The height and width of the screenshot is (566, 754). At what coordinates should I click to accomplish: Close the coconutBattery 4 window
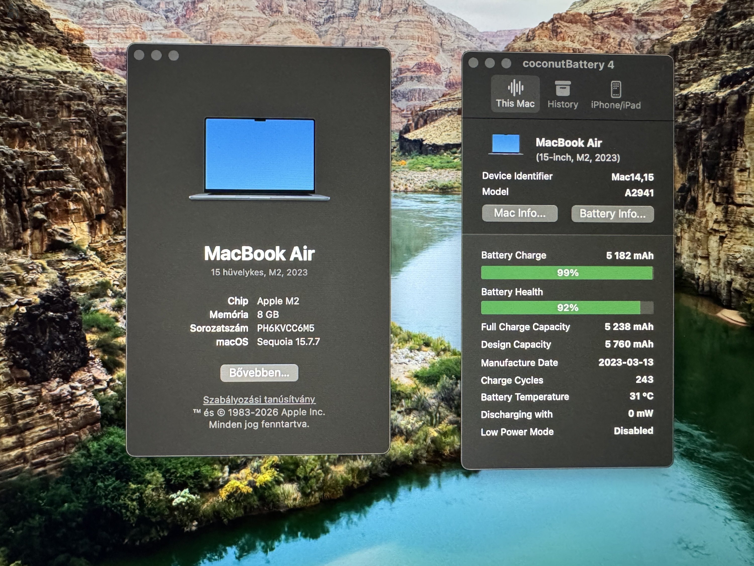coord(473,62)
